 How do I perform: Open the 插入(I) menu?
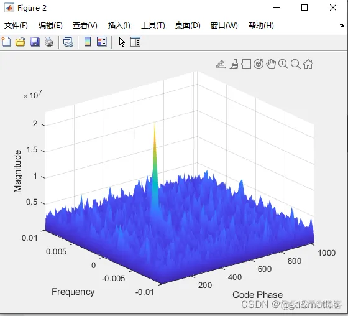point(119,26)
